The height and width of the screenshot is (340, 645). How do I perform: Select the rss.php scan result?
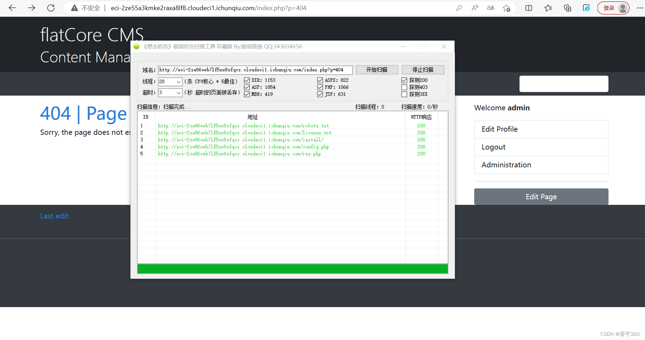[239, 154]
